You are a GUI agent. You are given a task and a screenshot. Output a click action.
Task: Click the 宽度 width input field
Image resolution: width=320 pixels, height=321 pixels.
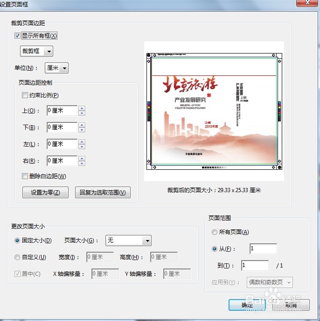click(100, 257)
